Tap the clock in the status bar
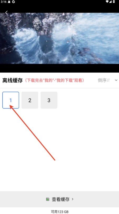Viewport: 119px width, 214px height. point(3,2)
